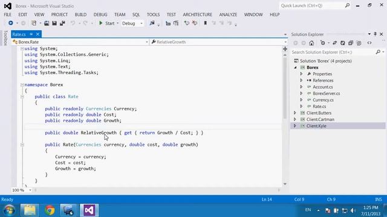The width and height of the screenshot is (387, 217).
Task: Expand the Client.Butters project
Action: [x=295, y=113]
